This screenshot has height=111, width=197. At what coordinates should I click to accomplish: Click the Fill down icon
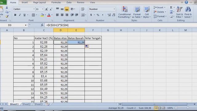point(171,12)
